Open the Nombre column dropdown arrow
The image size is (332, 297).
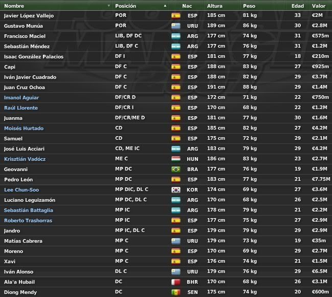pyautogui.click(x=108, y=6)
